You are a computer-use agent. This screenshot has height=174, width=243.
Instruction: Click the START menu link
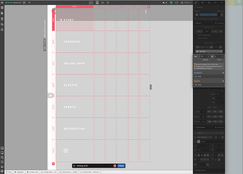[69, 20]
